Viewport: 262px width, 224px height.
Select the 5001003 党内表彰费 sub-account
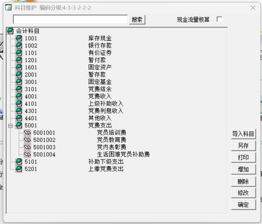[80, 147]
